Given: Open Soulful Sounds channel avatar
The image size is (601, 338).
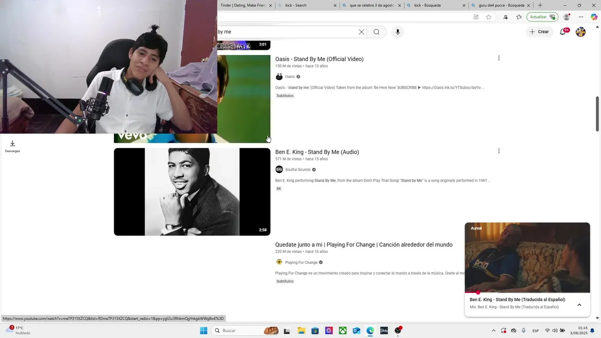Looking at the screenshot, I should point(279,169).
